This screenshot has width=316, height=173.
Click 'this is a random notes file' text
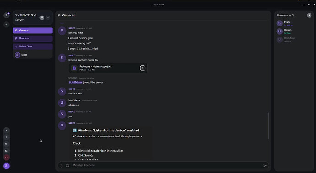(83, 60)
